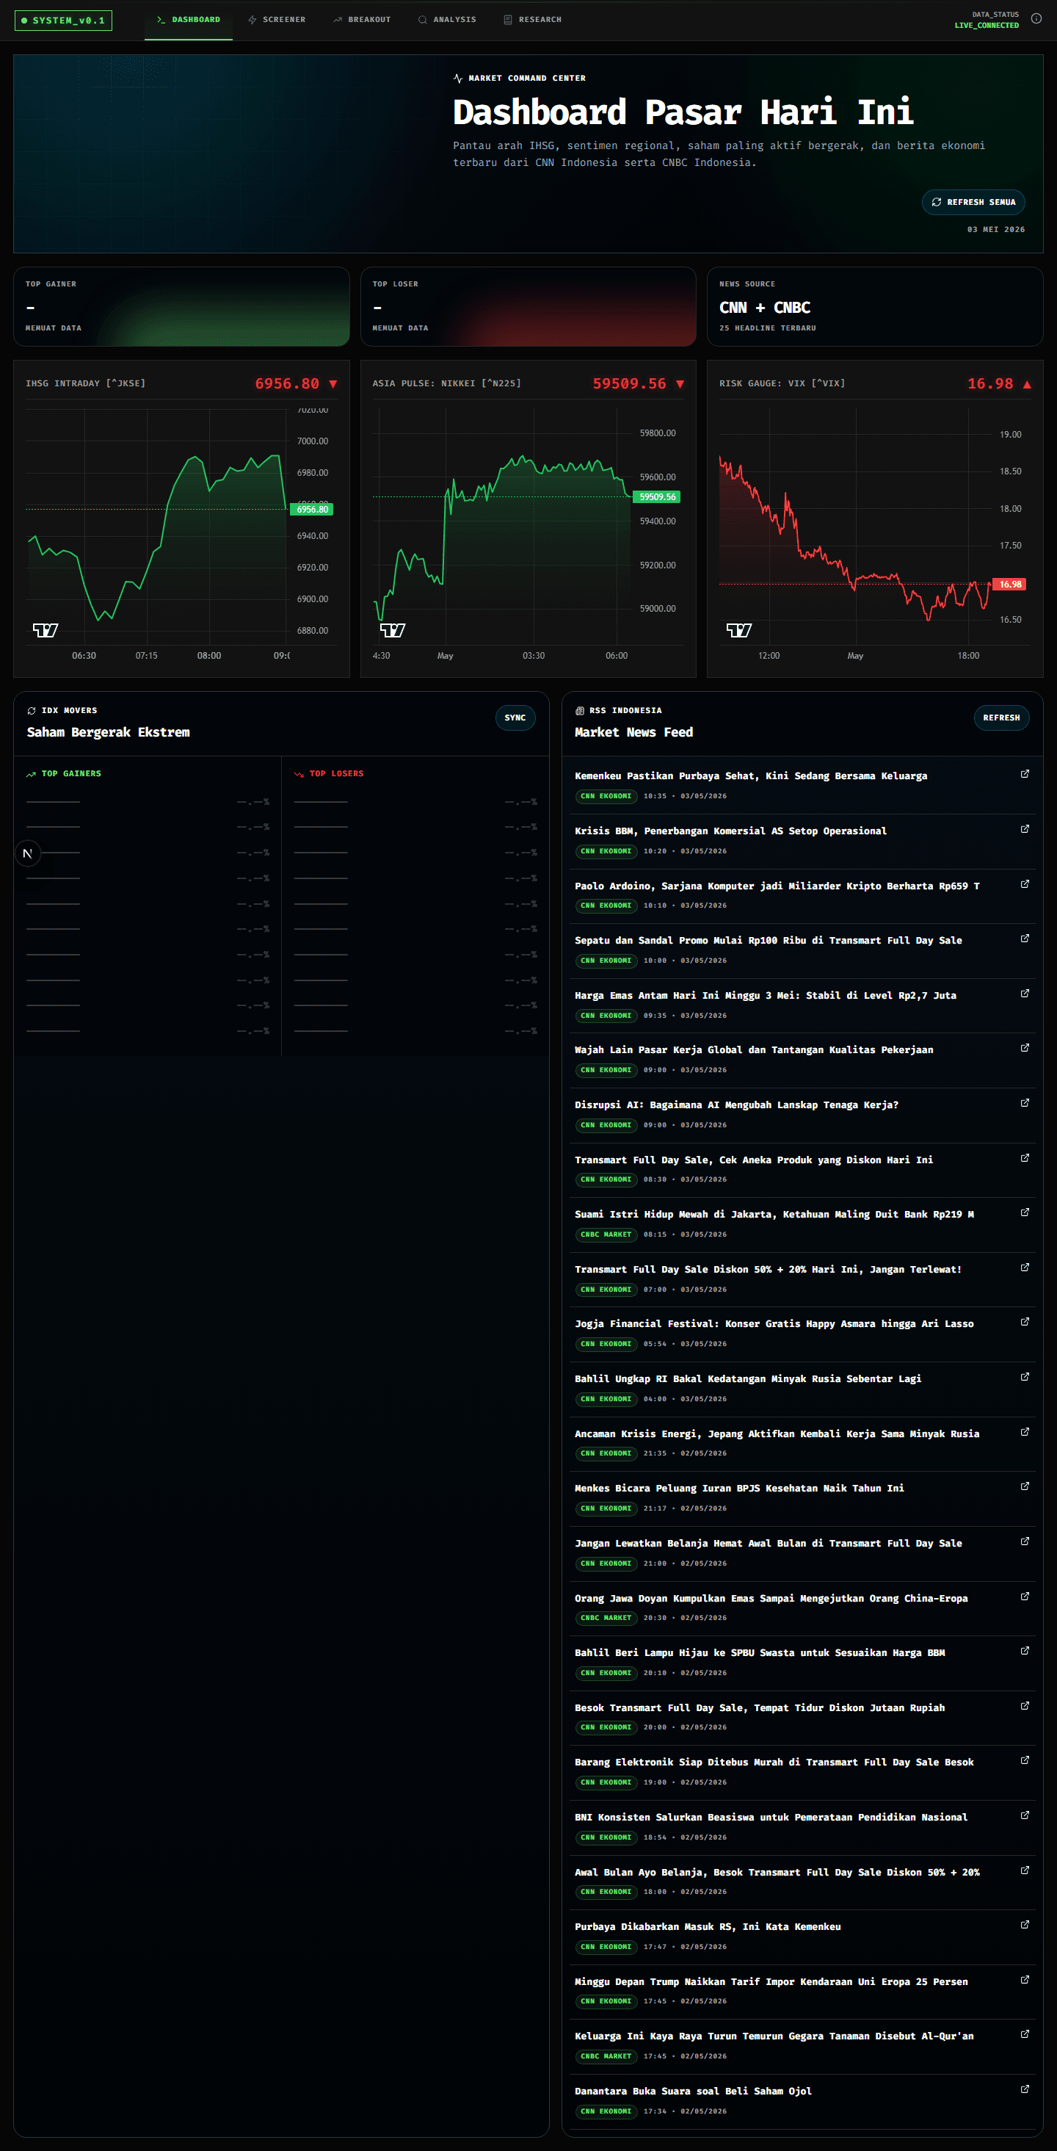The height and width of the screenshot is (2151, 1057).
Task: Click the IHSG value 6956.80 in chart header
Action: tap(287, 383)
